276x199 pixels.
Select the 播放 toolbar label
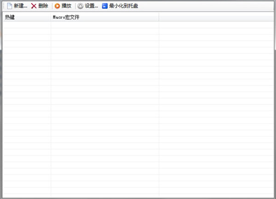pos(66,6)
